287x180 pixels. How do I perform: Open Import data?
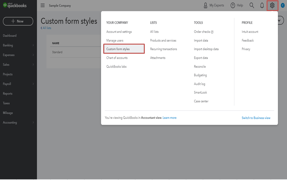pyautogui.click(x=201, y=41)
